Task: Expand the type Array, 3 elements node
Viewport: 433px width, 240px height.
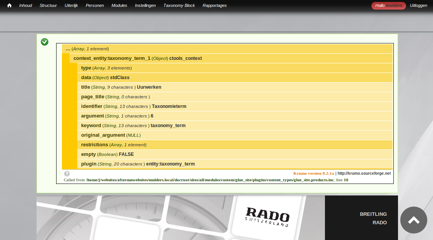Action: (235, 68)
